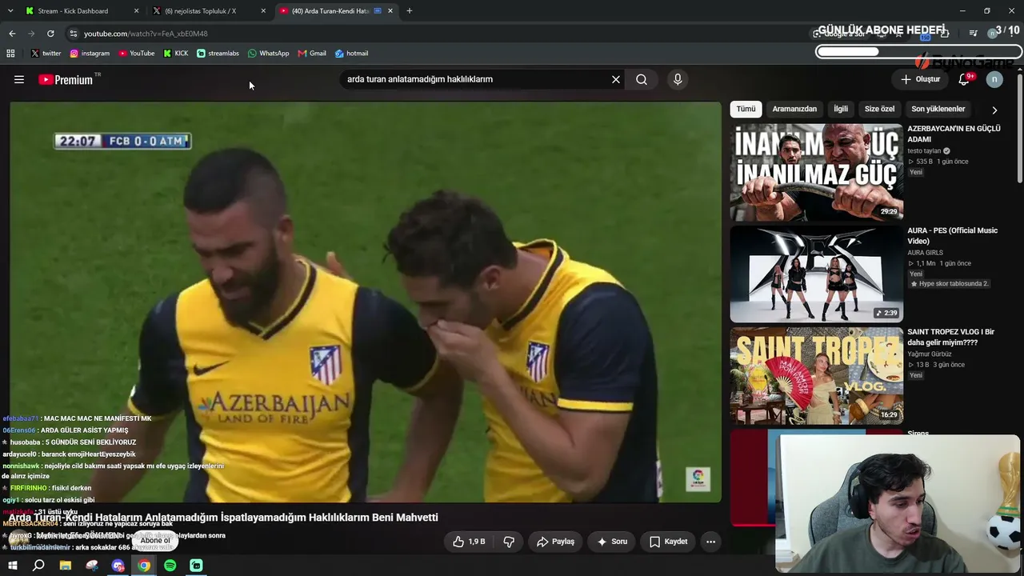Open the Oluştur create menu

pyautogui.click(x=920, y=79)
